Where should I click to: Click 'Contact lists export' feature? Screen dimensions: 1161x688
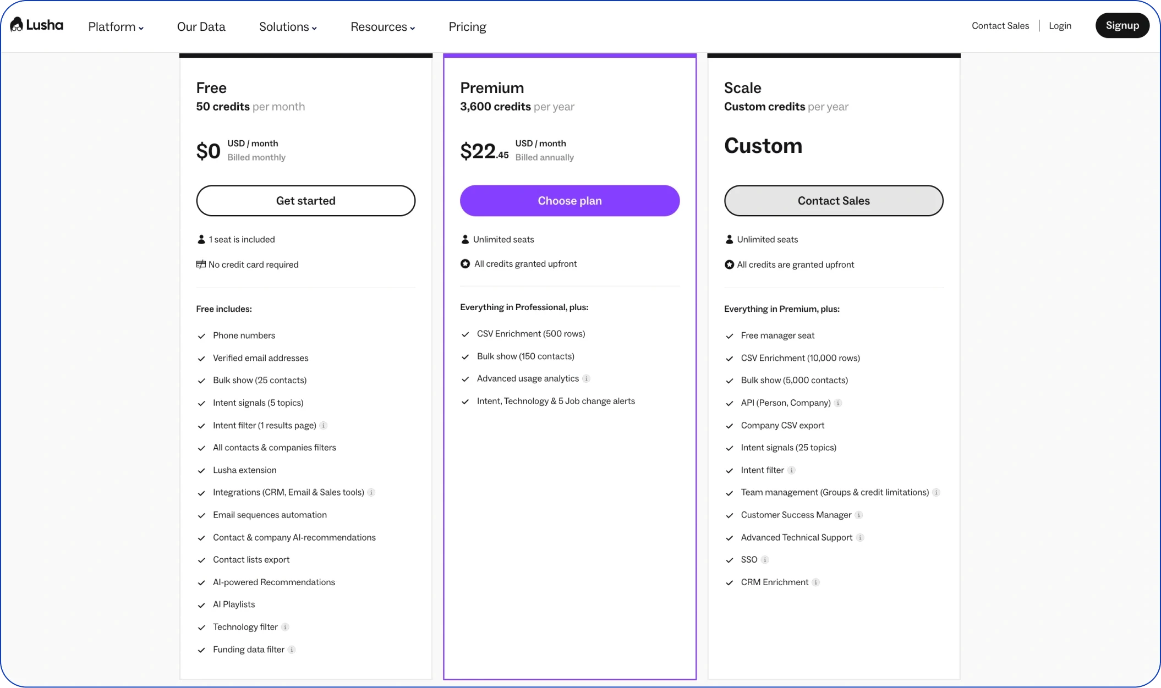click(251, 560)
